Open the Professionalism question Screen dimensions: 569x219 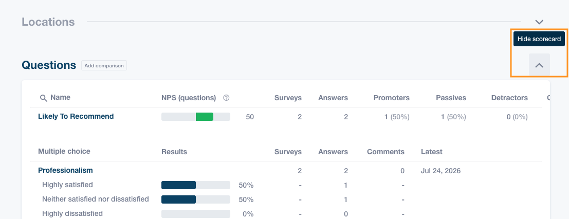(x=65, y=170)
